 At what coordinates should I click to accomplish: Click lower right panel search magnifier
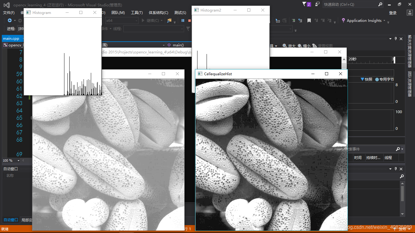(x=402, y=176)
